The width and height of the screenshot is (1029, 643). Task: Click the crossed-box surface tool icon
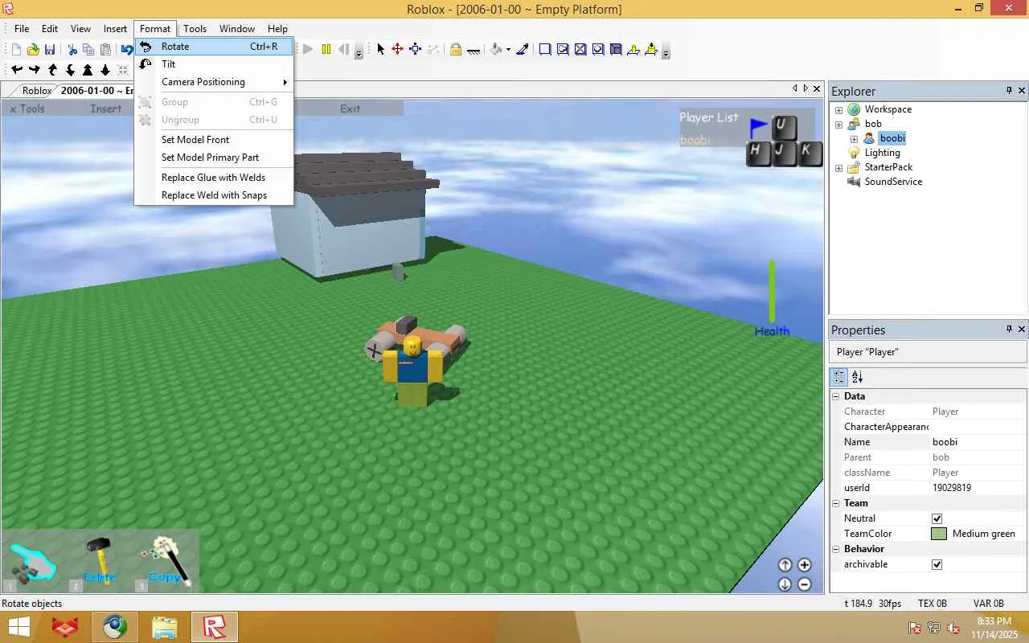coord(580,50)
